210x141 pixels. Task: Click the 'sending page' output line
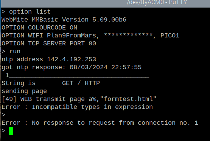click(x=24, y=91)
